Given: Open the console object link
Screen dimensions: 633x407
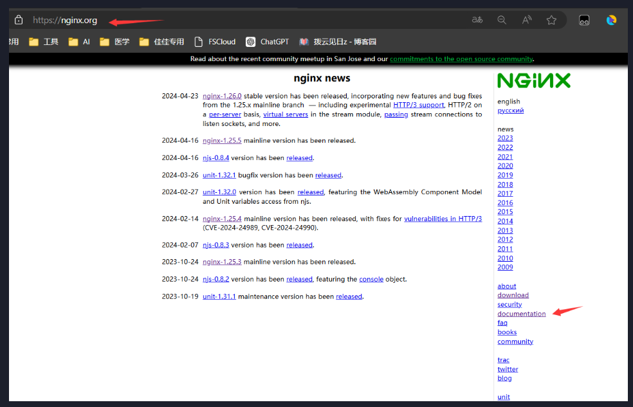Looking at the screenshot, I should [x=371, y=279].
